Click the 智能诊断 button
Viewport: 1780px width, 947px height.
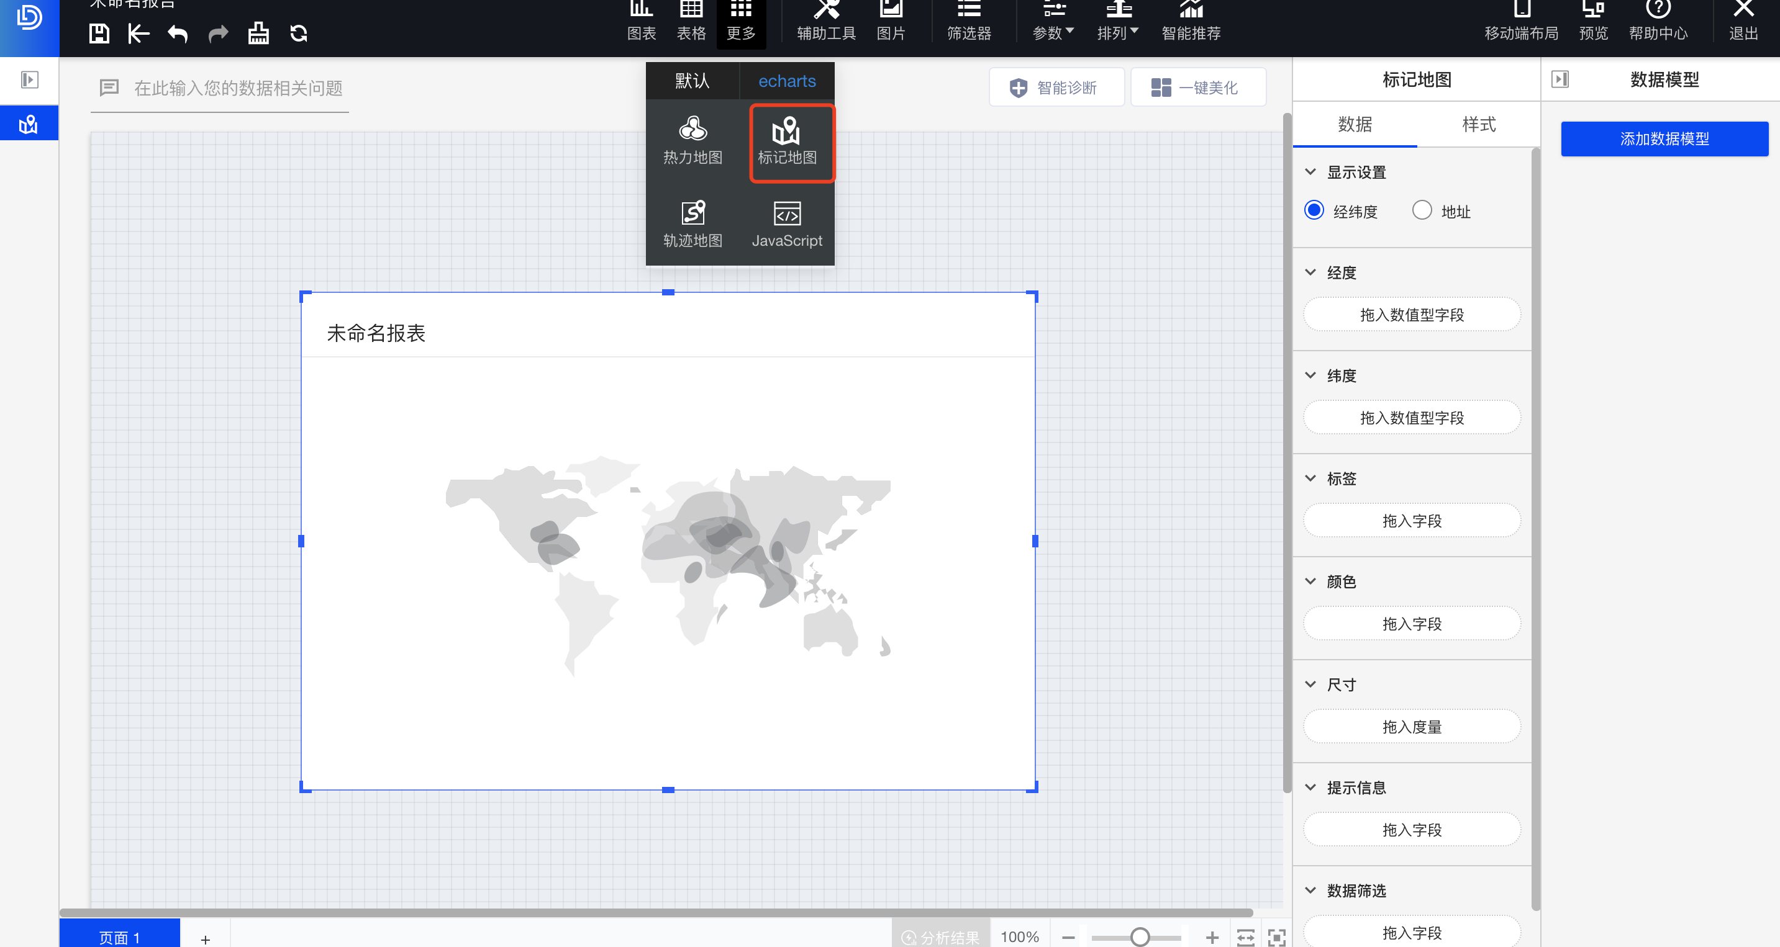click(x=1056, y=88)
